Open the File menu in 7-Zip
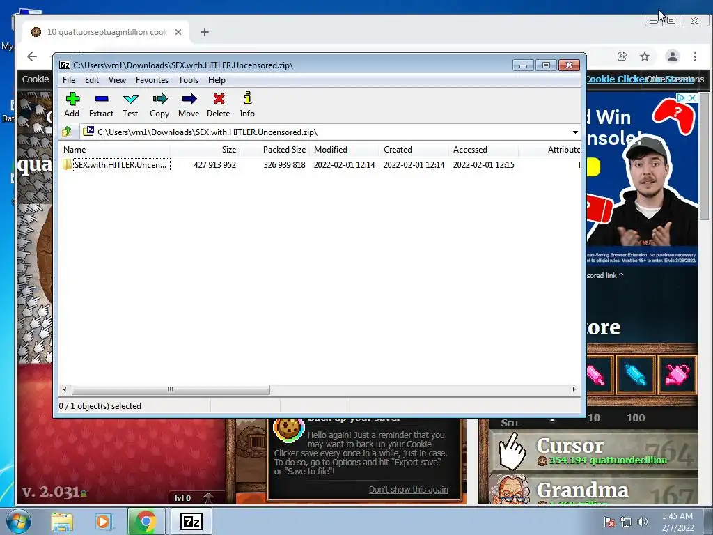The width and height of the screenshot is (713, 535). [69, 80]
